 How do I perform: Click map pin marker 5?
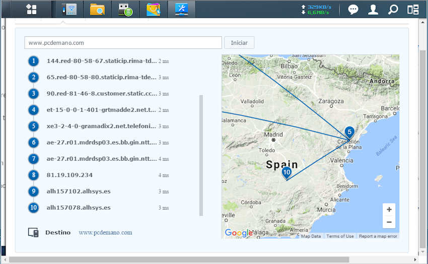tap(349, 133)
